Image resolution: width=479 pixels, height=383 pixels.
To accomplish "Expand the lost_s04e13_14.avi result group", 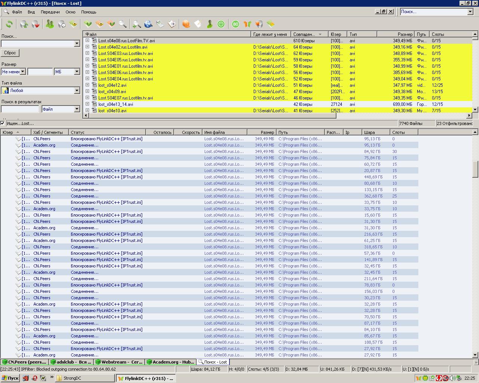I will 87,104.
